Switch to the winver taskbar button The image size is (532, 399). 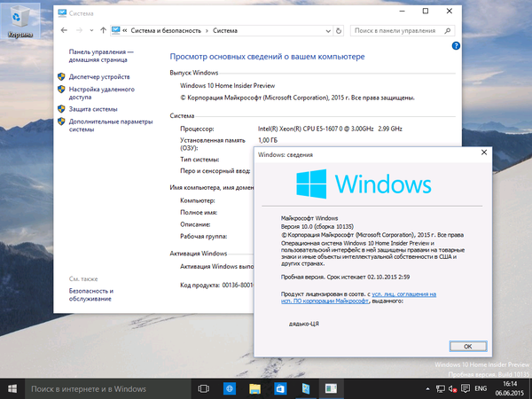pos(331,389)
